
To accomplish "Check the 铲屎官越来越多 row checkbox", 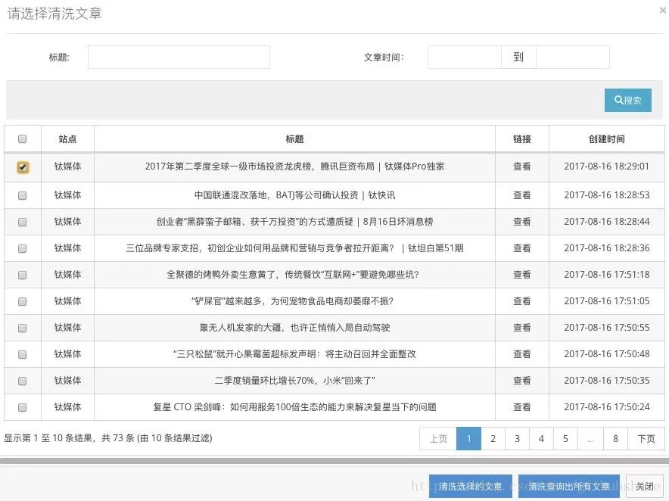I will click(23, 301).
